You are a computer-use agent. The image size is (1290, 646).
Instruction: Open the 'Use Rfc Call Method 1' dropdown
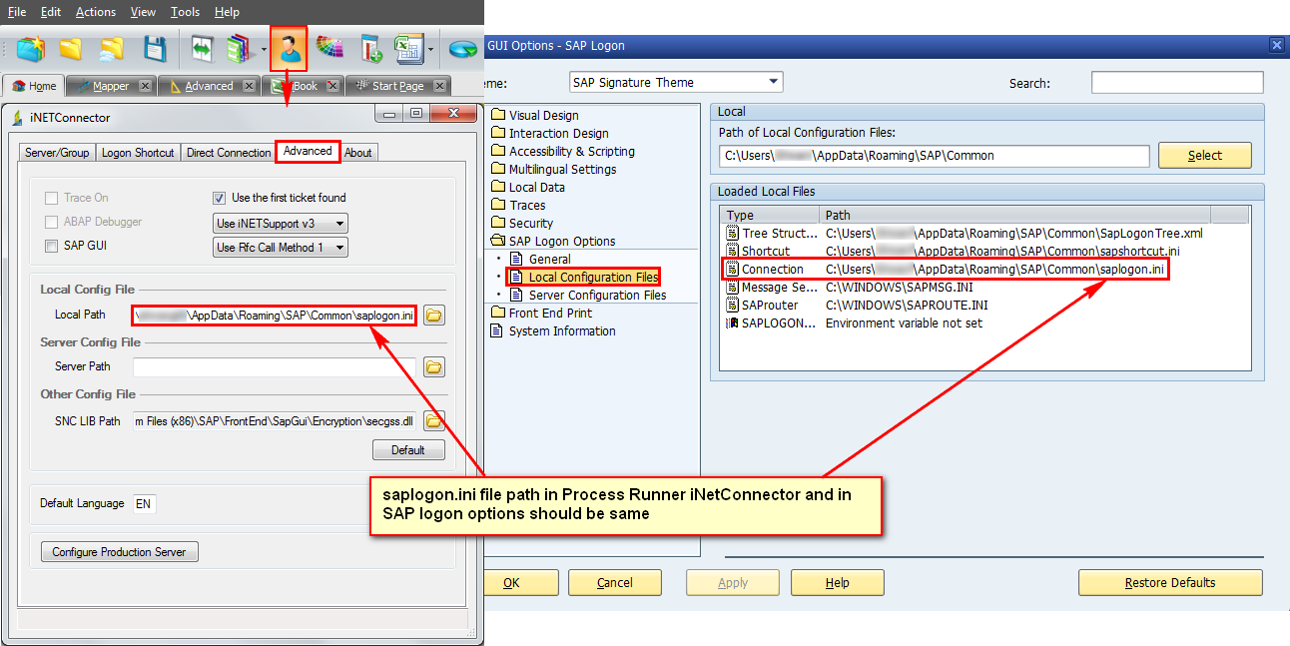click(x=278, y=247)
